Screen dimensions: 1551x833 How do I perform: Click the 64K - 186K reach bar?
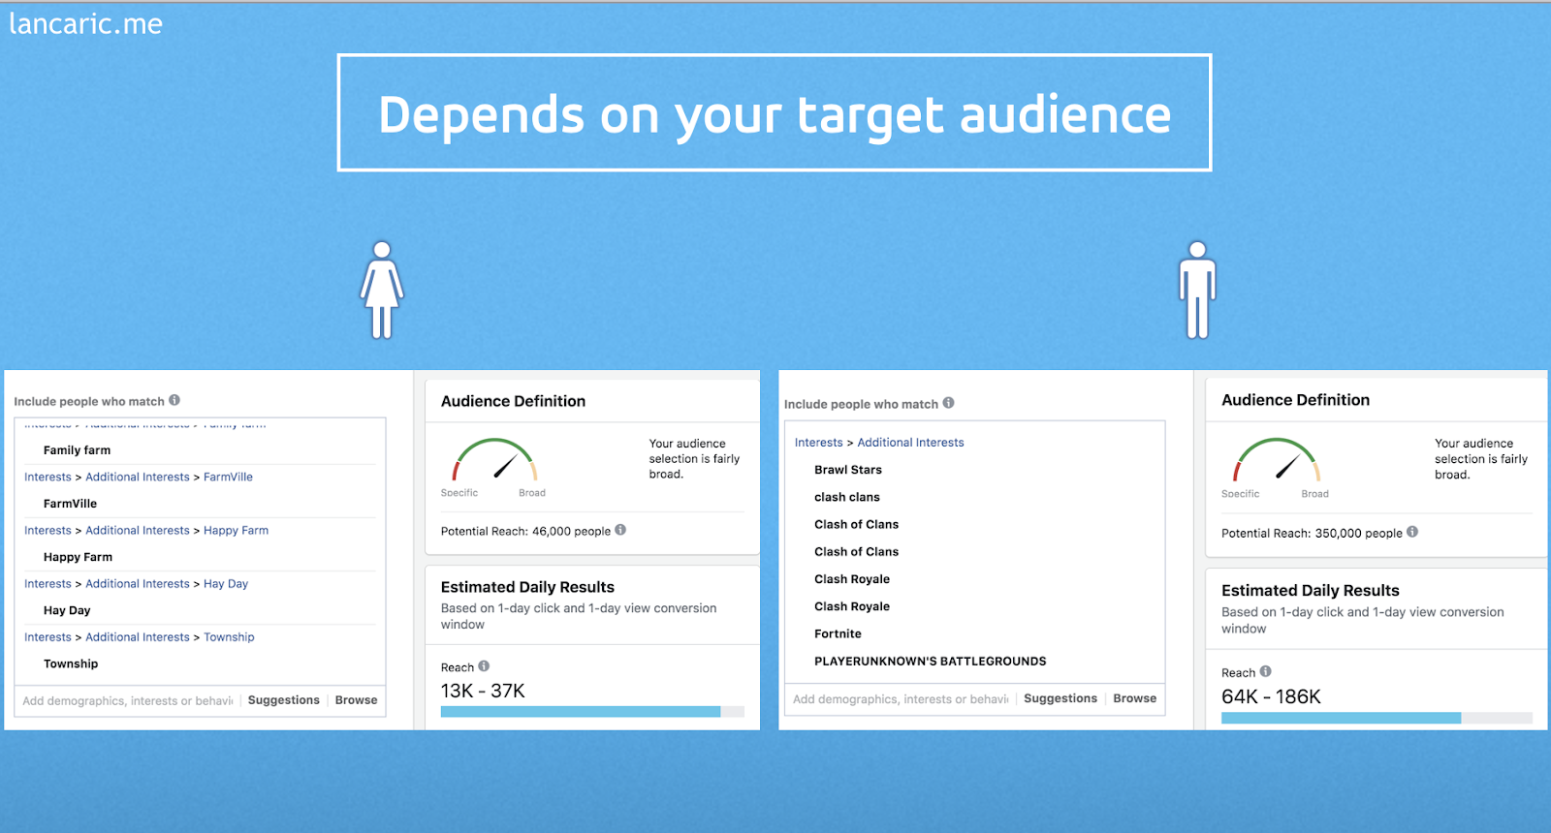tap(1377, 718)
